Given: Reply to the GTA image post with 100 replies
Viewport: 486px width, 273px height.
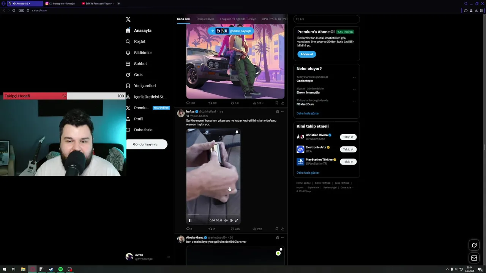Looking at the screenshot, I should click(190, 103).
